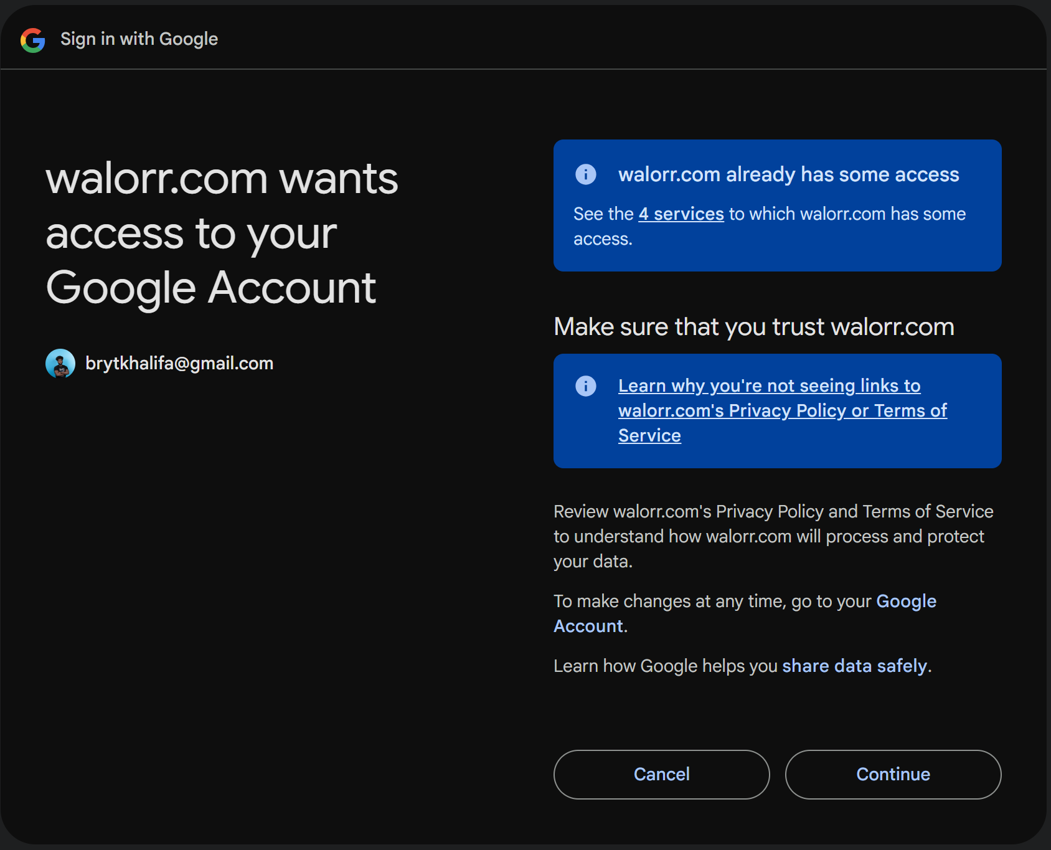Click the Google logo icon
The image size is (1051, 850).
[33, 40]
